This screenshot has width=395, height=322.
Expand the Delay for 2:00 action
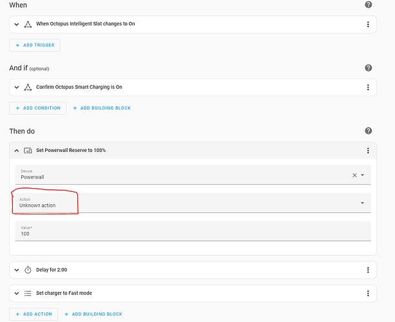click(x=17, y=270)
